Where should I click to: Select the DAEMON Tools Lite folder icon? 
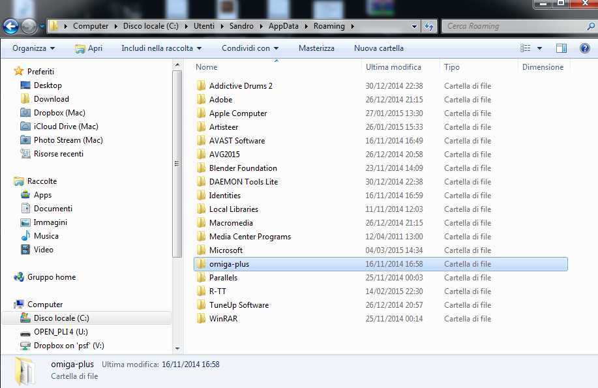[x=201, y=181]
